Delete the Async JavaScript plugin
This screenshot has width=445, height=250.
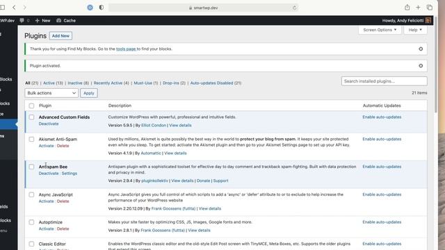tap(63, 201)
